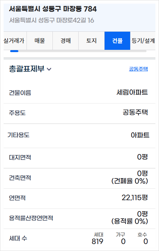Select the 경매 tab
This screenshot has width=159, height=251.
[66, 41]
